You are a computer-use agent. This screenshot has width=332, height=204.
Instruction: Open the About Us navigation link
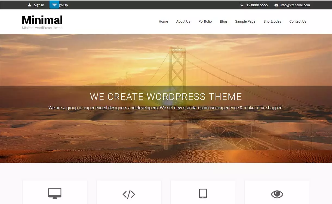coord(183,21)
